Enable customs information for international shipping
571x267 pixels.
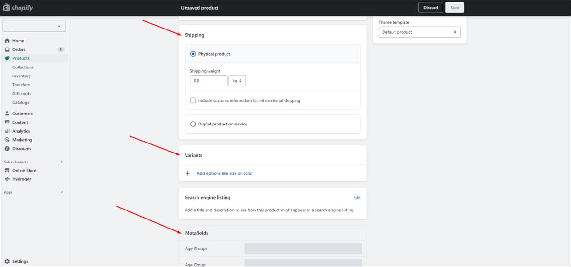pos(193,100)
